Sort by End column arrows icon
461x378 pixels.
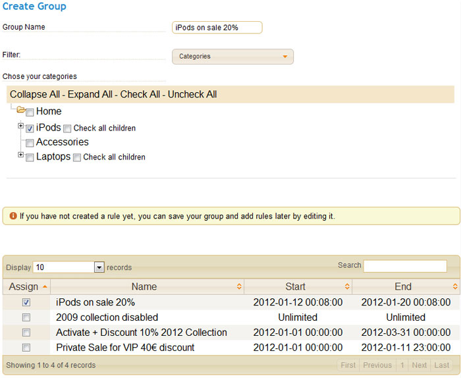455,286
